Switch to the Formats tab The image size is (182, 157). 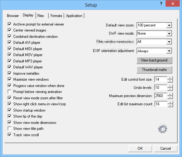[56, 16]
